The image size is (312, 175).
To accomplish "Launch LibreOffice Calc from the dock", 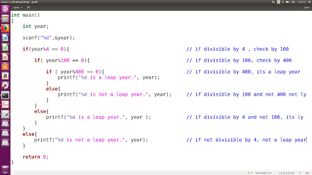I will click(5, 48).
